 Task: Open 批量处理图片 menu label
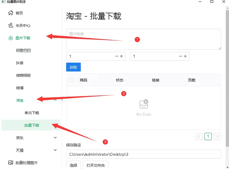[x=26, y=163]
